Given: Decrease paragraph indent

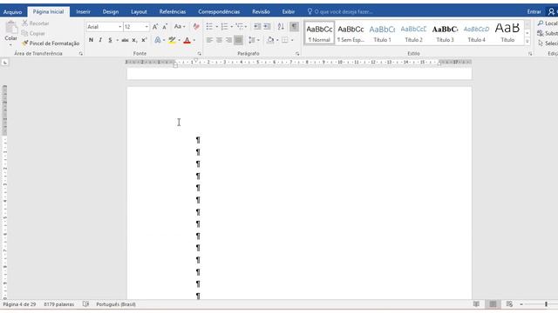Looking at the screenshot, I should click(257, 27).
